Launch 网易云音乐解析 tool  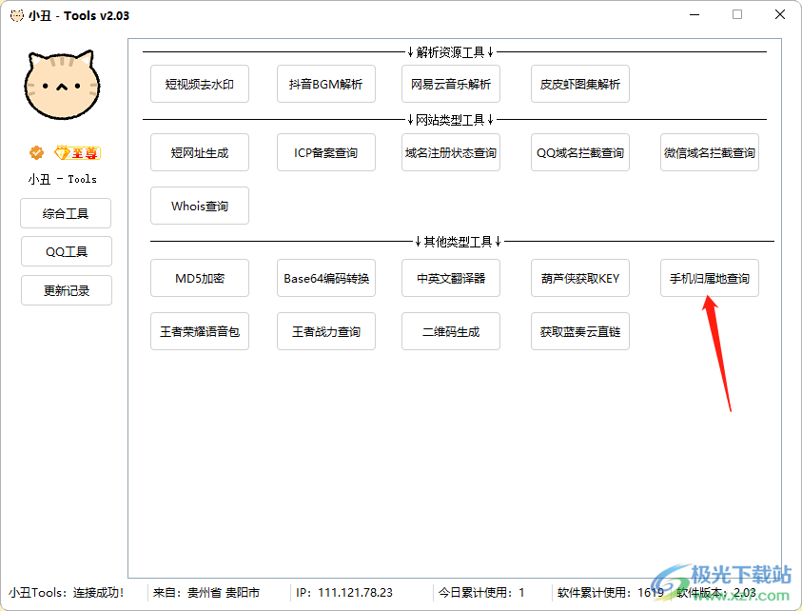(451, 84)
